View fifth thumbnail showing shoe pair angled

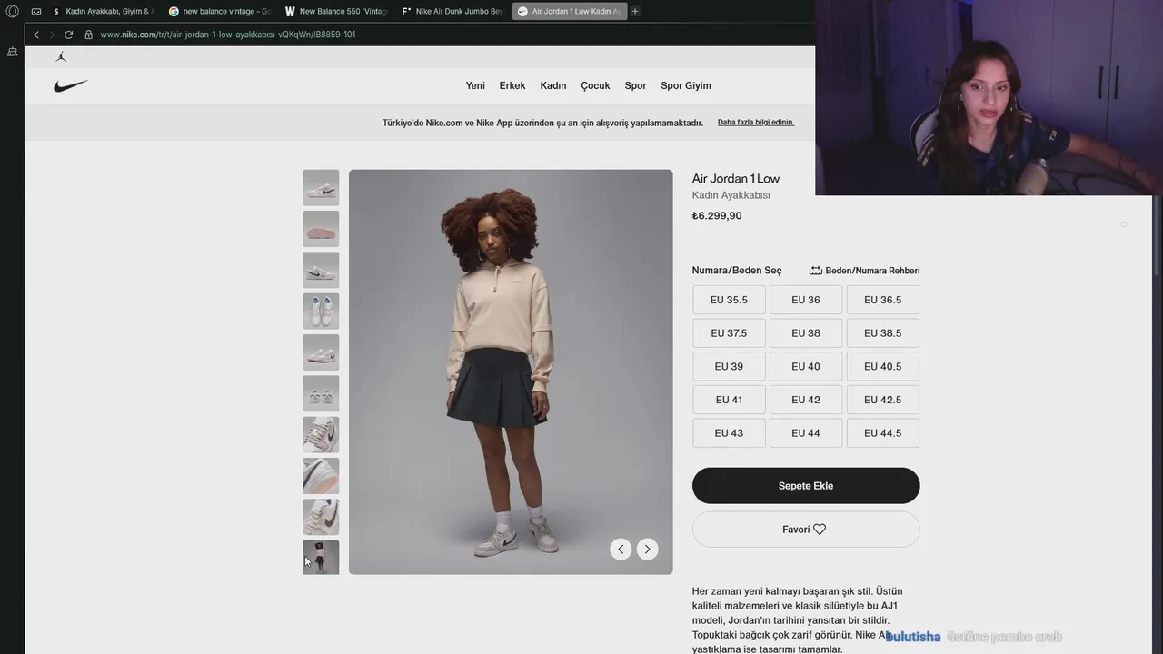pyautogui.click(x=321, y=352)
